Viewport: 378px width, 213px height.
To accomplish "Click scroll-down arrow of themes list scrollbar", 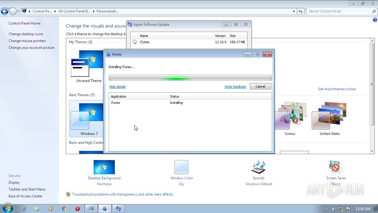I will (x=372, y=151).
